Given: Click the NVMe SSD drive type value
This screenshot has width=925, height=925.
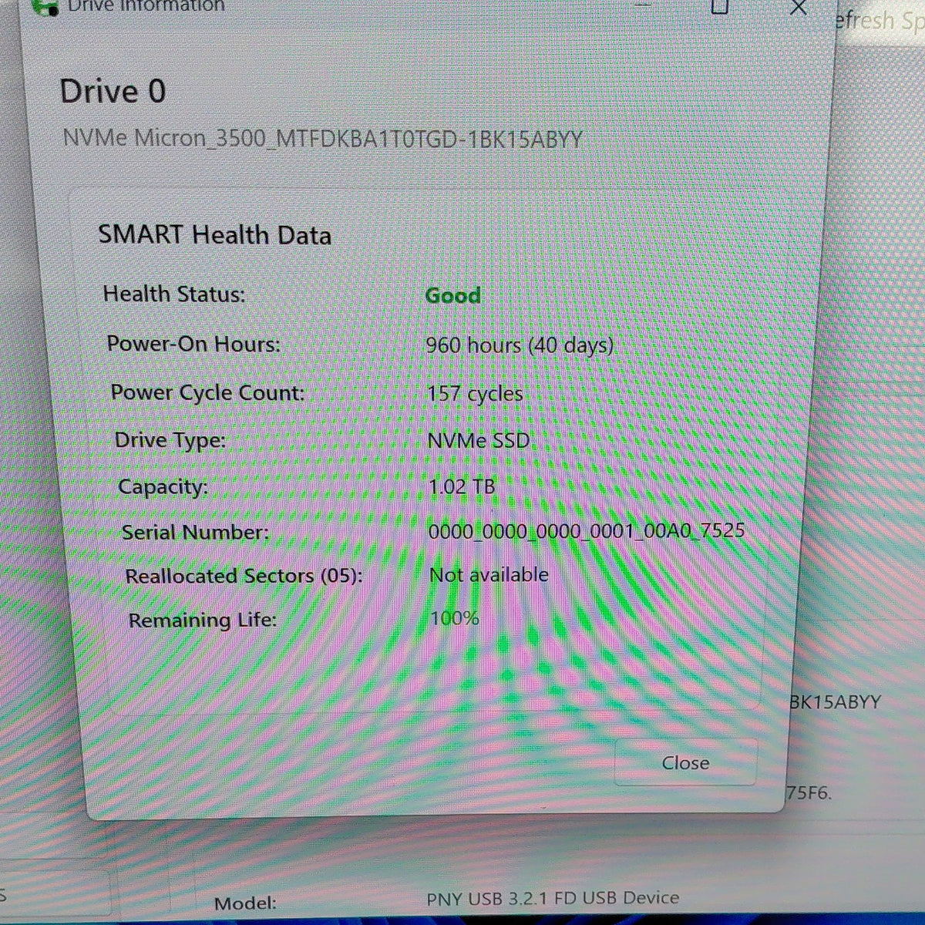Looking at the screenshot, I should click(x=479, y=440).
